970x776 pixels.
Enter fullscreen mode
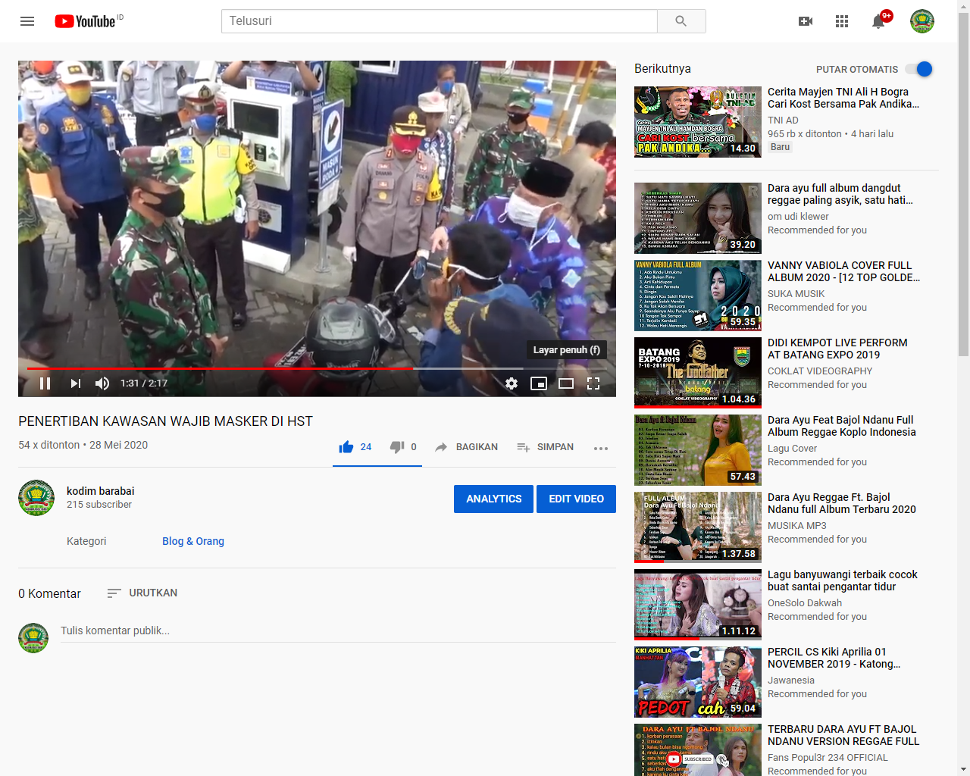coord(593,383)
